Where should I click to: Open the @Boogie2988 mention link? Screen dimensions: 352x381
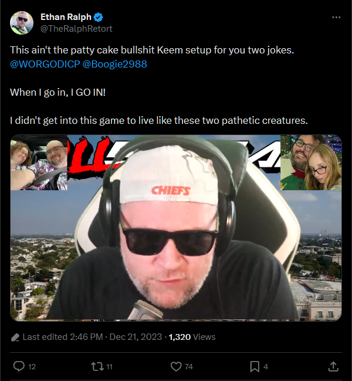(x=115, y=64)
